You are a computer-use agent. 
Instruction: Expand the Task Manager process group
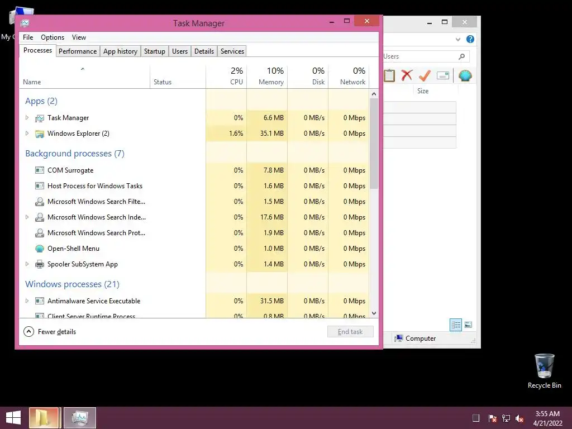point(27,118)
